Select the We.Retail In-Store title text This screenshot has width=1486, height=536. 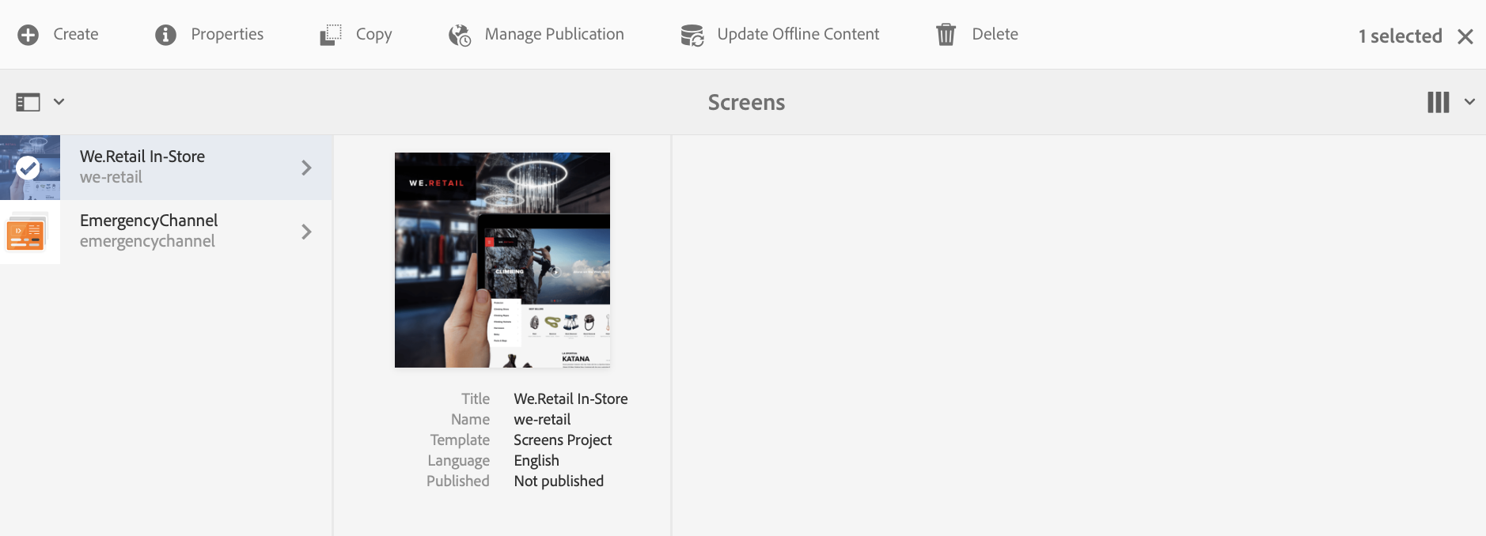click(142, 157)
